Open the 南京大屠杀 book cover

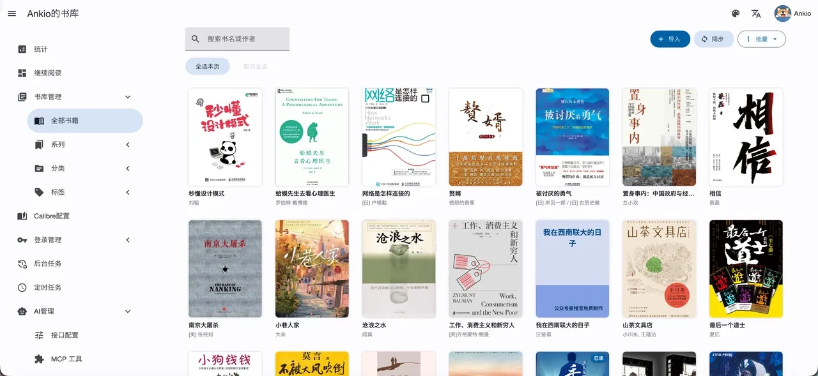click(226, 269)
